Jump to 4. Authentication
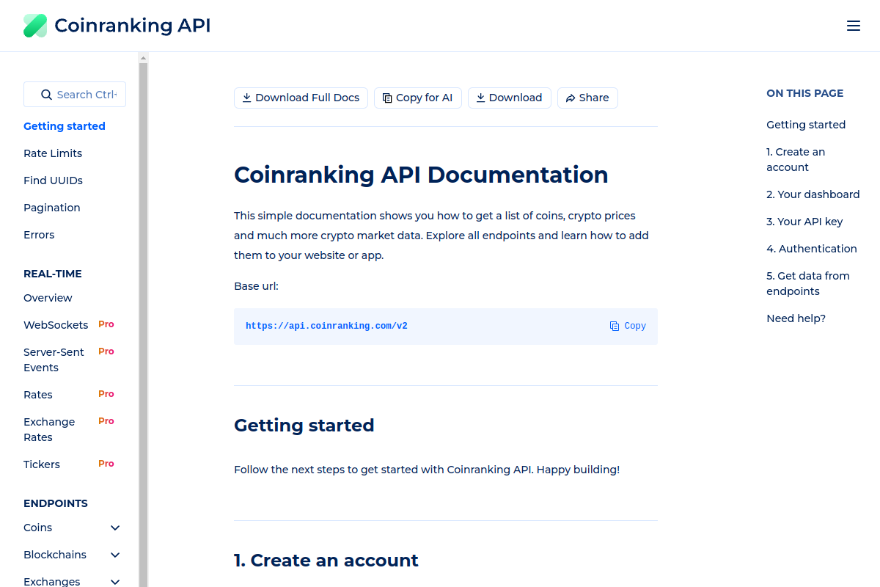This screenshot has width=880, height=587. click(812, 249)
